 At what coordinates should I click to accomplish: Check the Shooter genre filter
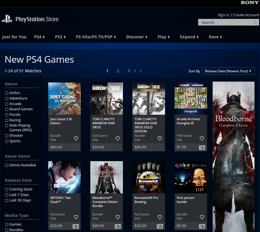click(x=7, y=136)
